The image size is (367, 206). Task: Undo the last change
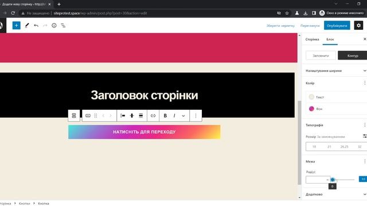pos(36,25)
